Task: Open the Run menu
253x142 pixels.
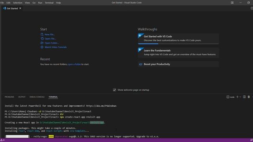Action: 40,3
